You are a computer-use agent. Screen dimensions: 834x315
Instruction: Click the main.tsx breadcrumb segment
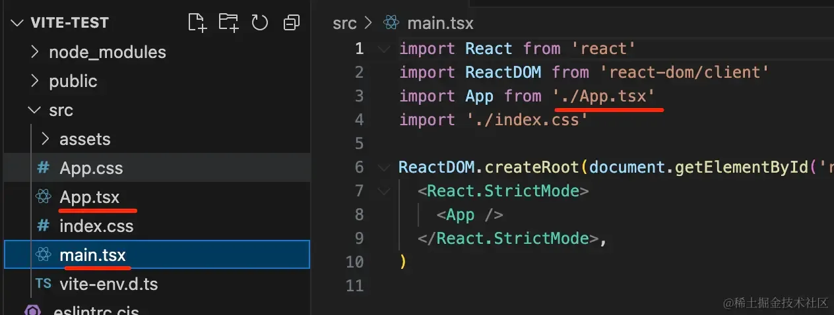[x=440, y=24]
